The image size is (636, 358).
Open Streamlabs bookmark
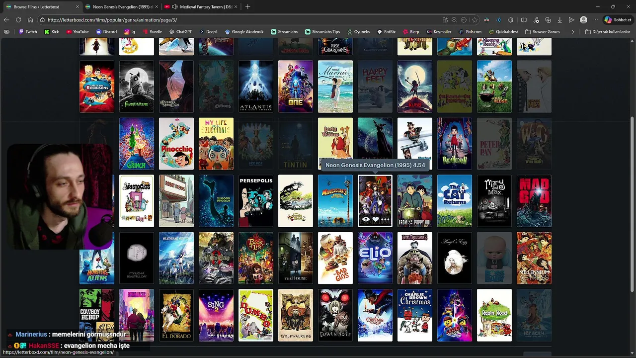[284, 32]
